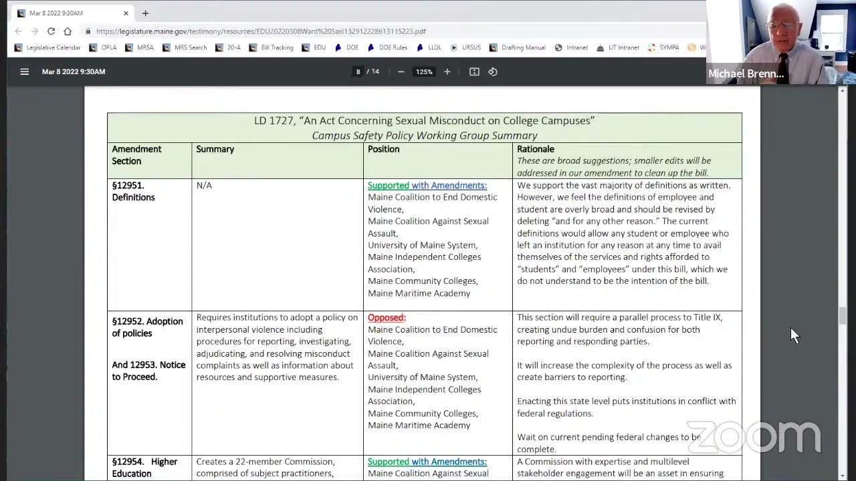Viewport: 856px width, 481px height.
Task: Open the DOE bookmark
Action: (346, 47)
